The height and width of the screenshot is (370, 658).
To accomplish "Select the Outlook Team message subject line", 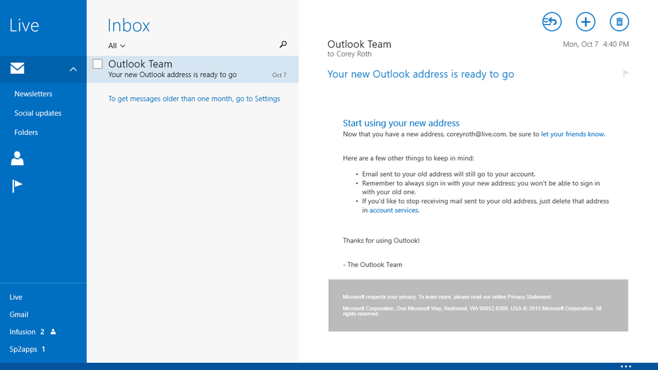I will click(172, 75).
